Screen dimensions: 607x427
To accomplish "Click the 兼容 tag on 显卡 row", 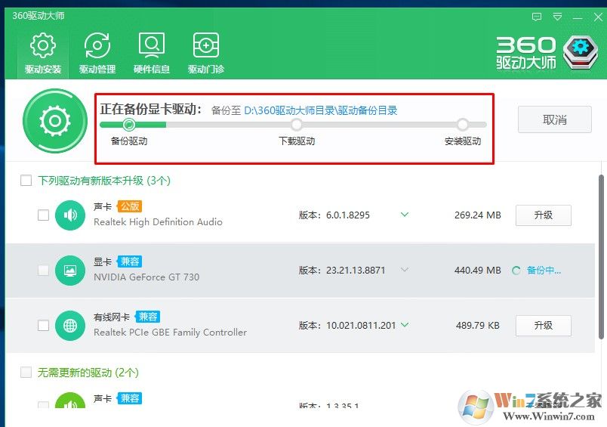I will click(130, 261).
